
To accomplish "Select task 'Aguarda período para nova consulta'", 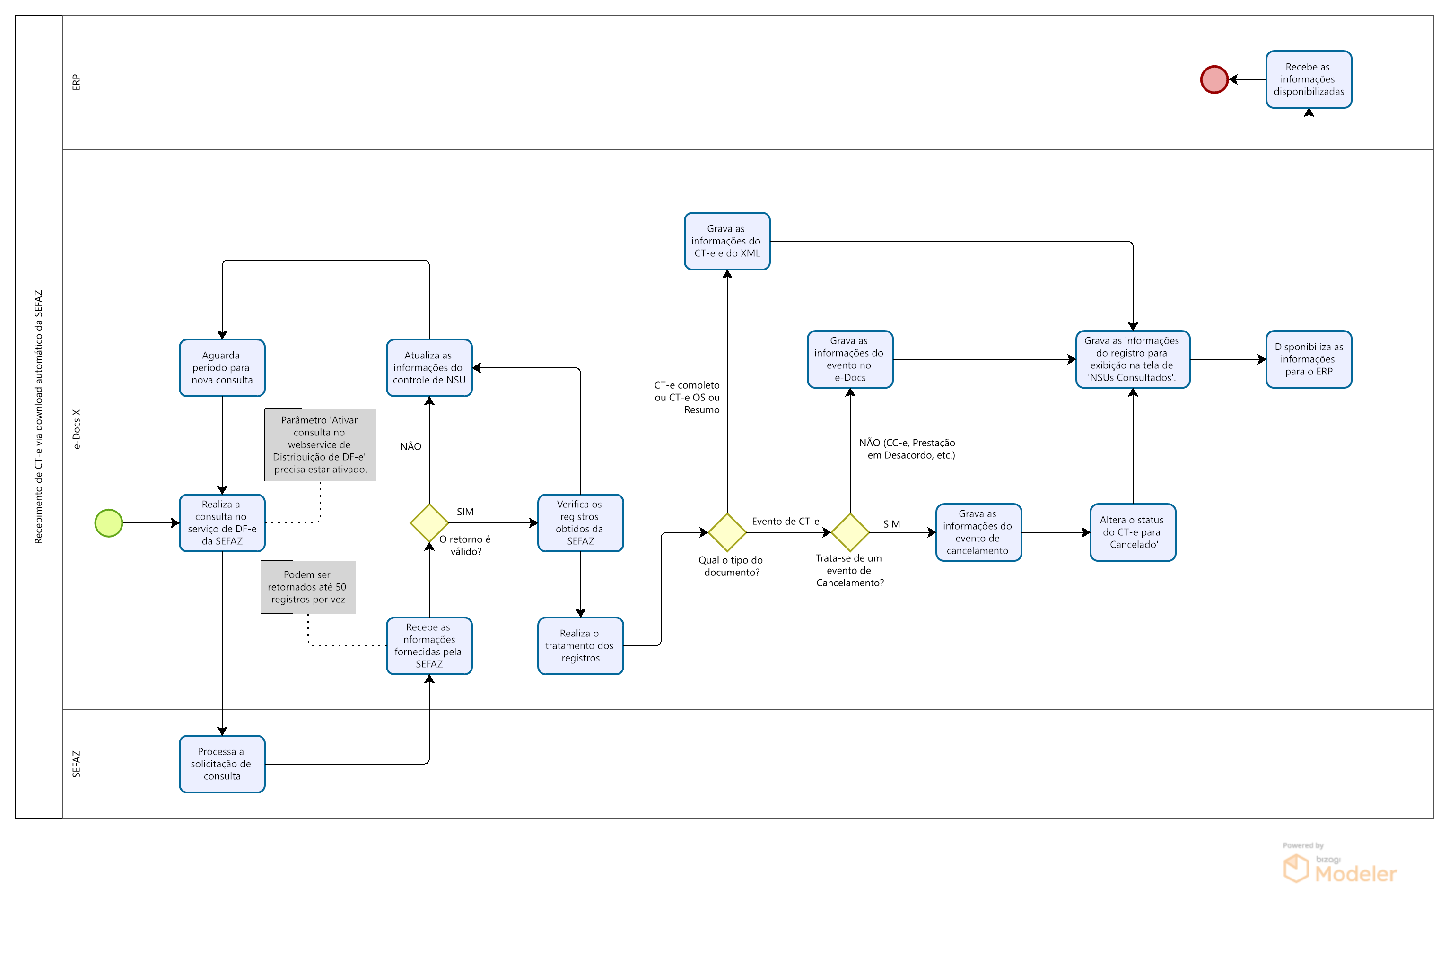I will [222, 368].
